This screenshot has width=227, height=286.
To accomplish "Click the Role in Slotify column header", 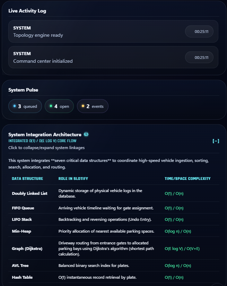I will [73, 179].
